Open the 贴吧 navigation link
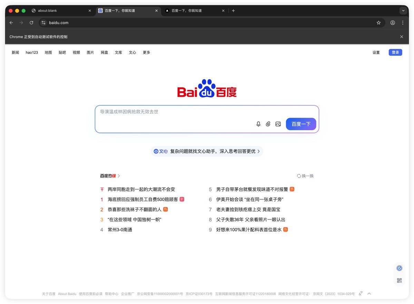This screenshot has height=304, width=414. click(x=62, y=53)
